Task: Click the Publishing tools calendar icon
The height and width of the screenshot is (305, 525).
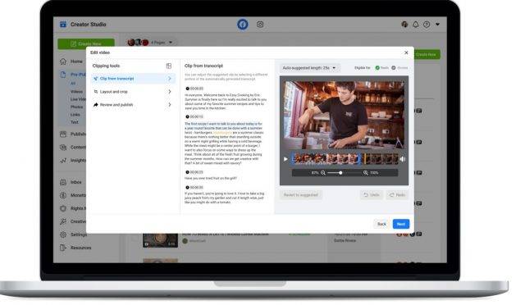Action: pos(63,134)
